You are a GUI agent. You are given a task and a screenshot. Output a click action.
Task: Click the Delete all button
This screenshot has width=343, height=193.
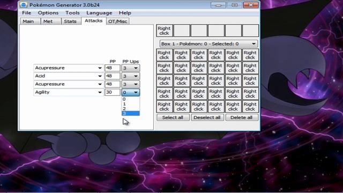click(242, 117)
